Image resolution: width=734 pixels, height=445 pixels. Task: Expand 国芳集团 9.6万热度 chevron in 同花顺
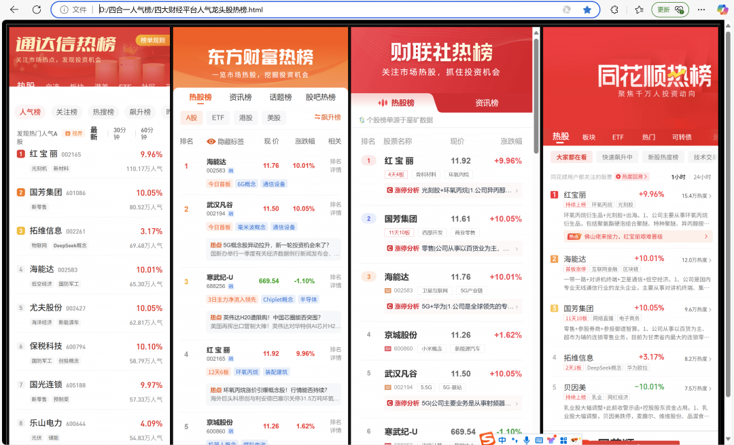coord(710,310)
